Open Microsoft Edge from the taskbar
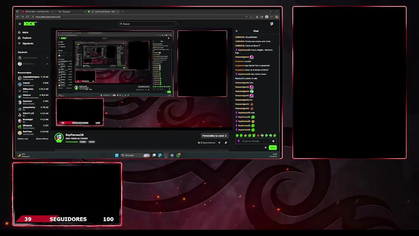 coord(160,155)
